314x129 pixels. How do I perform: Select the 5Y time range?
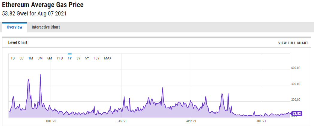pos(87,58)
